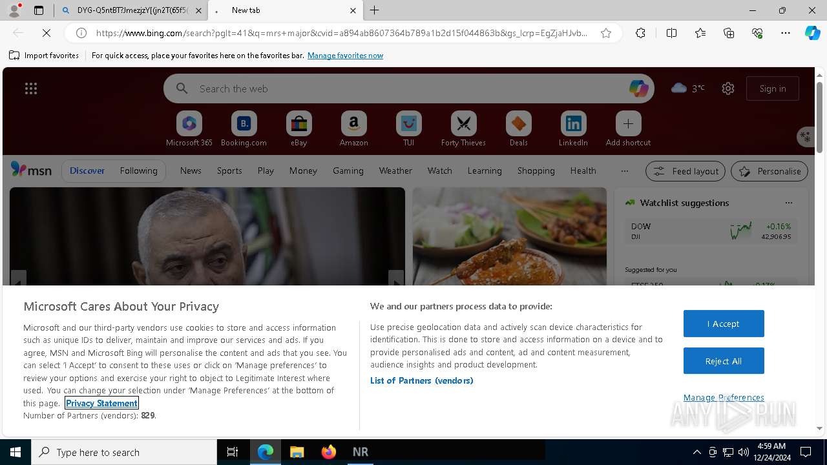Click Reject All cookies
The width and height of the screenshot is (827, 465).
coord(724,361)
